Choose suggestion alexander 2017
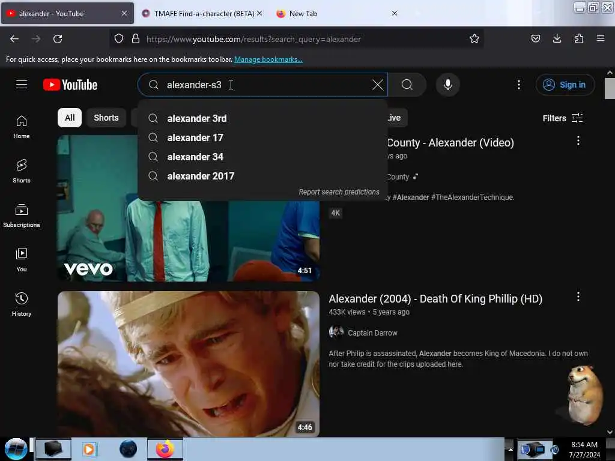 (x=262, y=176)
